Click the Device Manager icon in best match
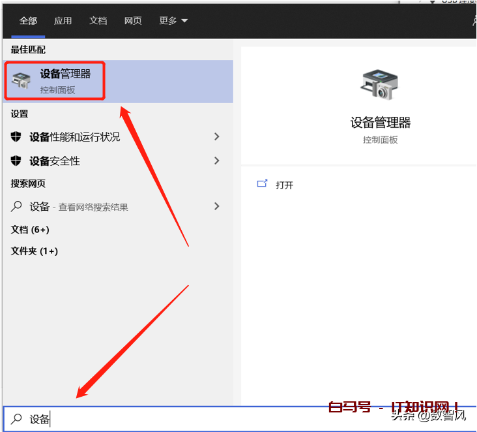The width and height of the screenshot is (477, 432). tap(22, 80)
